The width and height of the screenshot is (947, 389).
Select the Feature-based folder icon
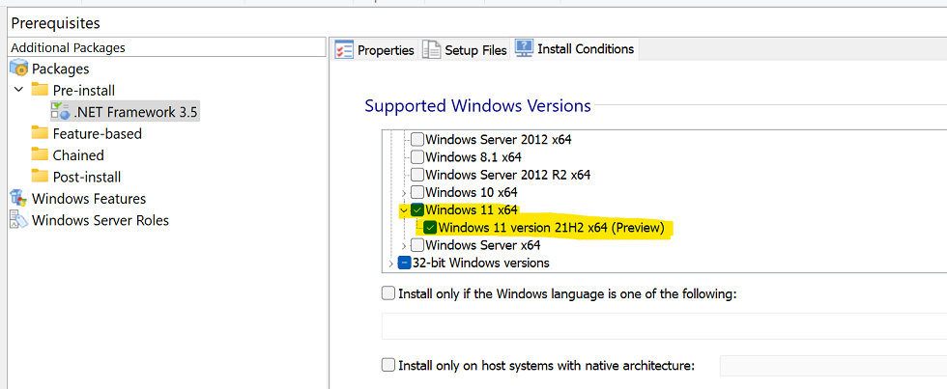(40, 133)
